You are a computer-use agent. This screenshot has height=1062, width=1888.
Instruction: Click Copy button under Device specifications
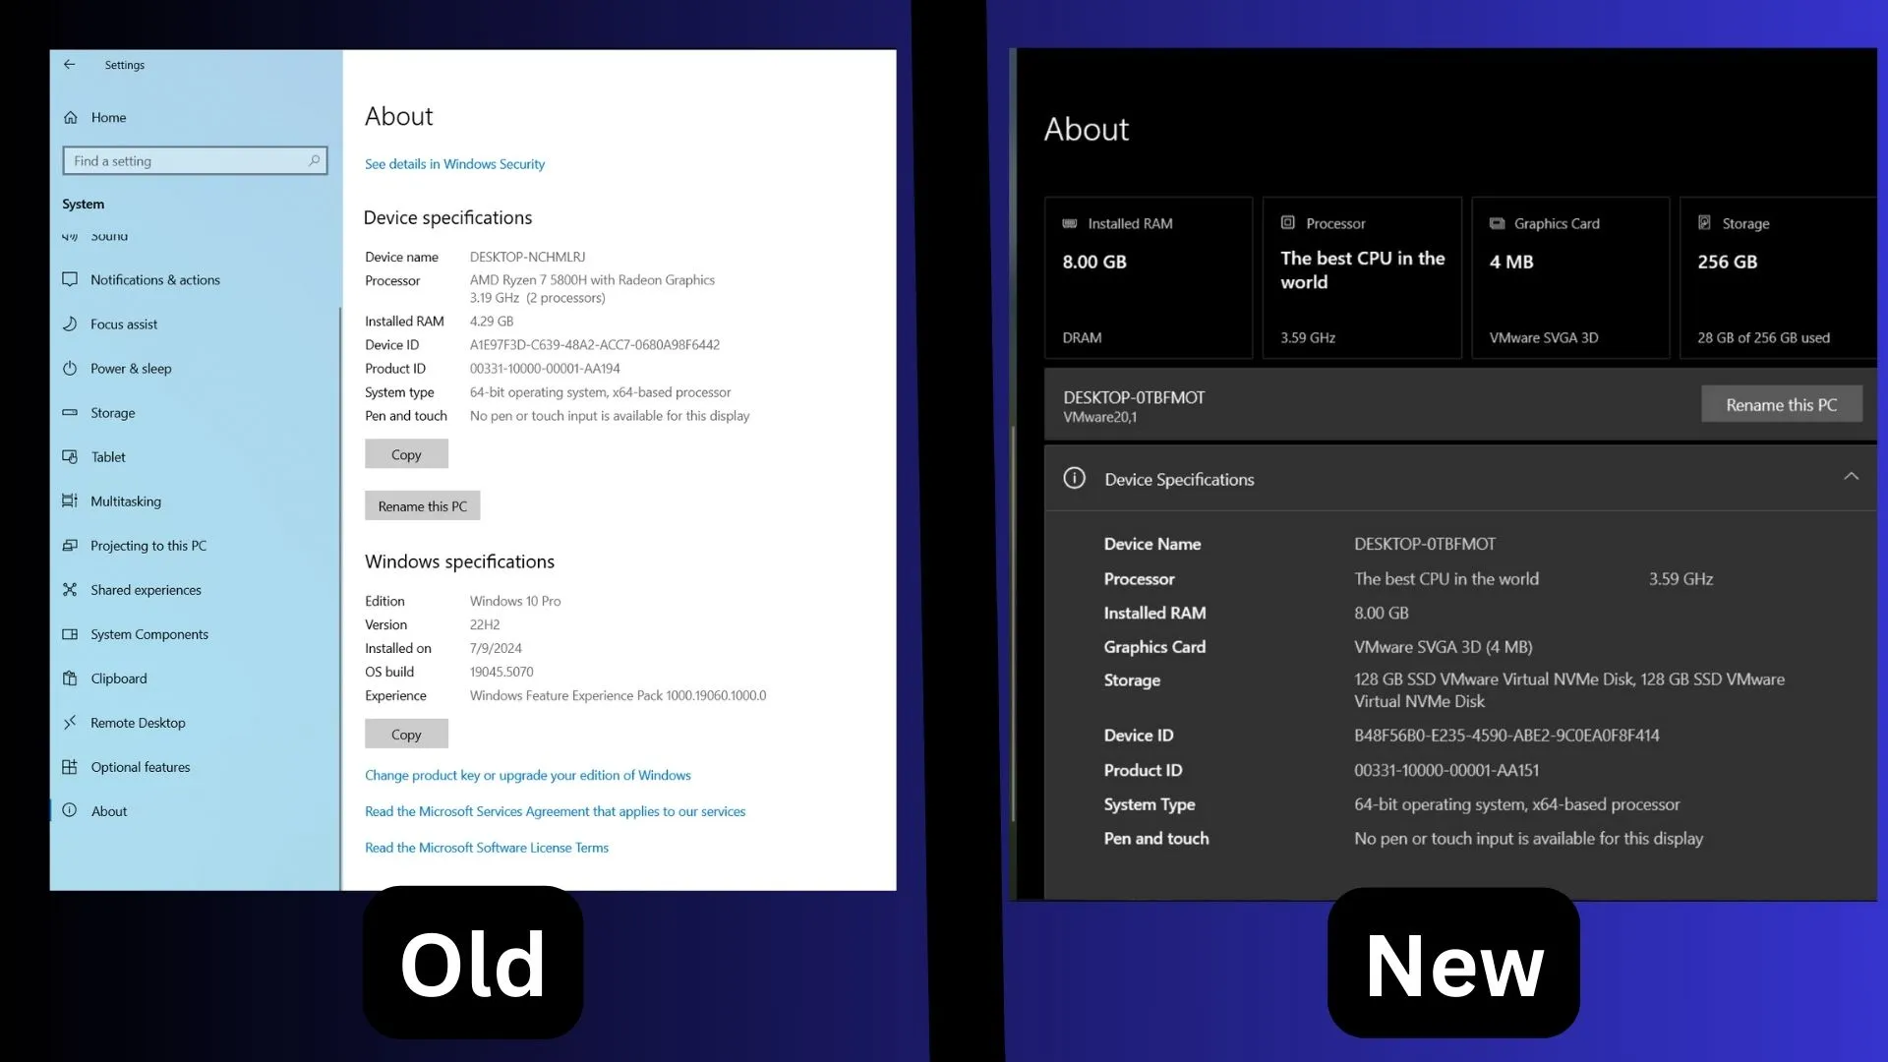[406, 452]
